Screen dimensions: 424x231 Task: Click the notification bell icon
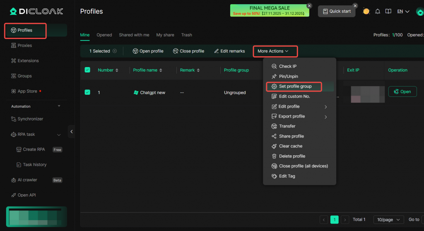click(x=377, y=12)
